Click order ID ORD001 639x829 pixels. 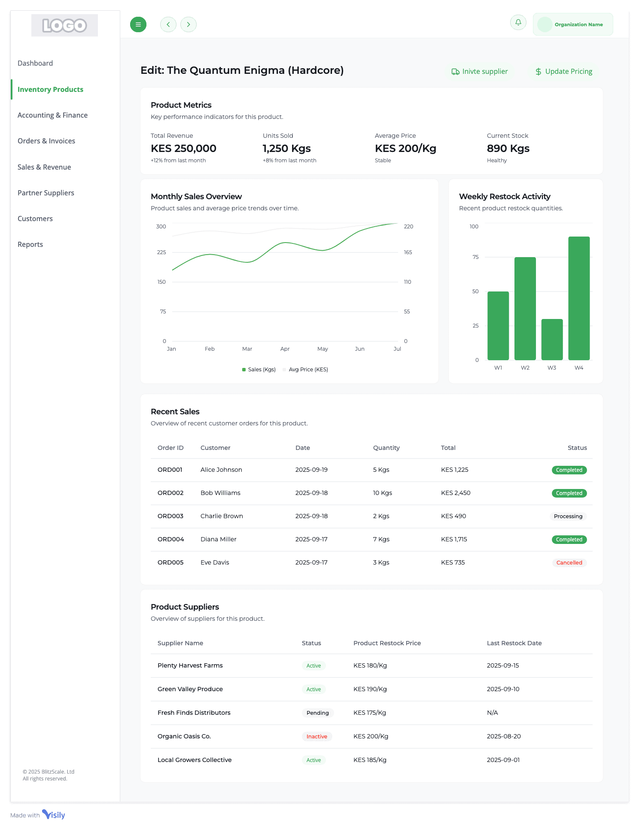[x=170, y=470]
